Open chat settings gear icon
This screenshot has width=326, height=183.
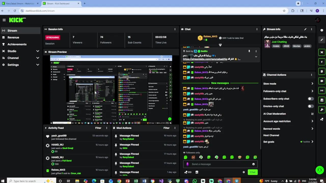click(x=244, y=172)
